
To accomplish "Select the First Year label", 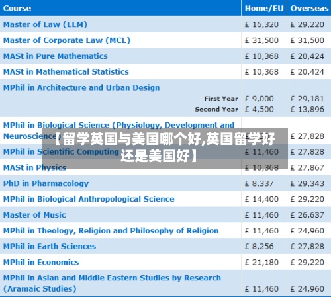I will [x=221, y=99].
